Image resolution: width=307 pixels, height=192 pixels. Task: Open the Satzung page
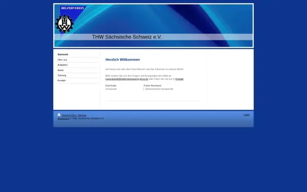click(62, 75)
